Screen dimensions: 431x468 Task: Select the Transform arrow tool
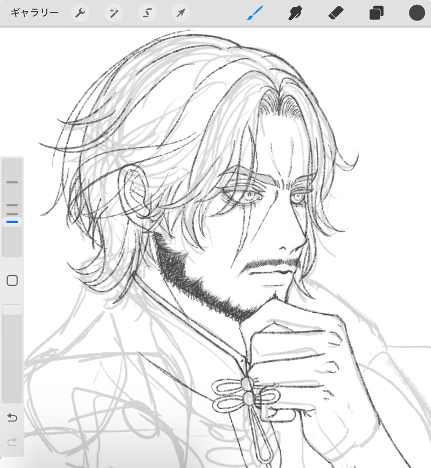point(181,13)
